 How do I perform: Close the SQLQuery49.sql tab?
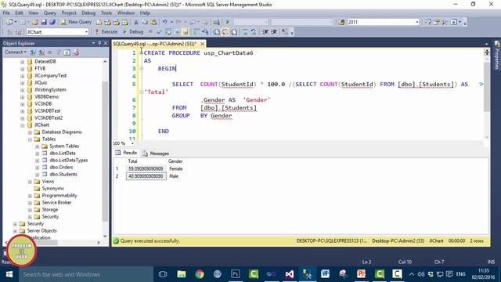202,44
